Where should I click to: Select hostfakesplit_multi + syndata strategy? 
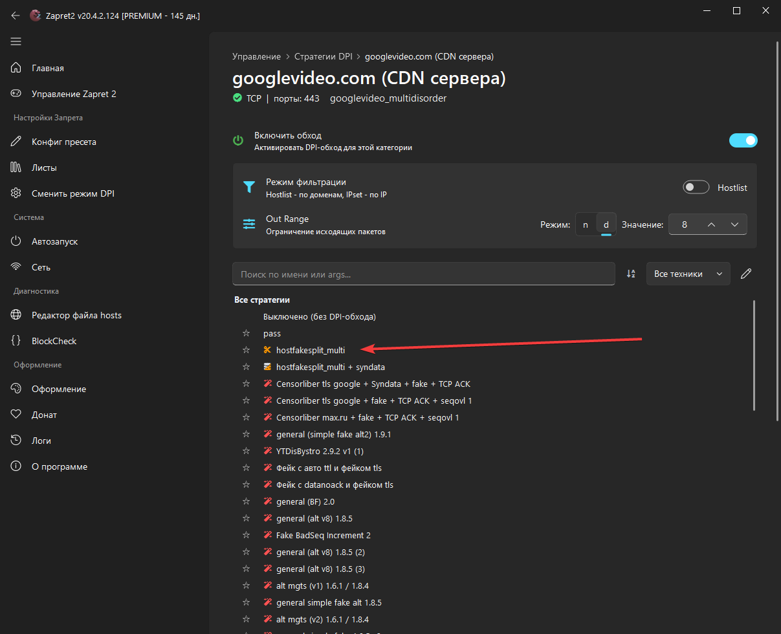pos(331,367)
